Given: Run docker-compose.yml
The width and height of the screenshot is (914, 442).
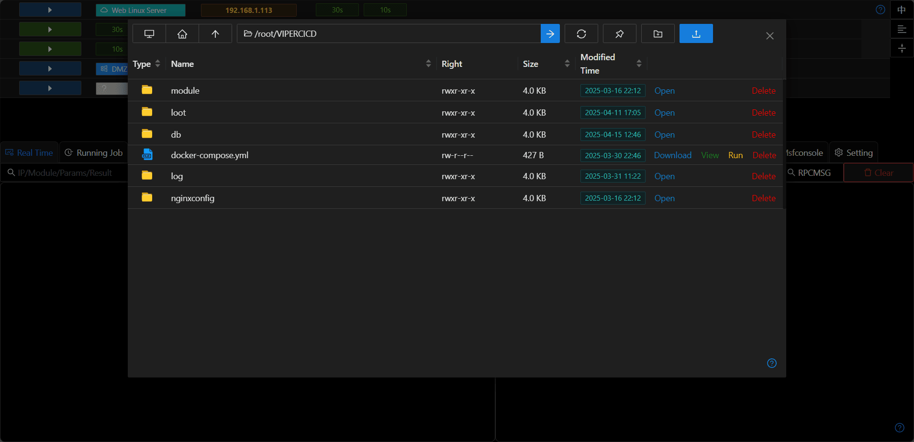Looking at the screenshot, I should click(736, 155).
